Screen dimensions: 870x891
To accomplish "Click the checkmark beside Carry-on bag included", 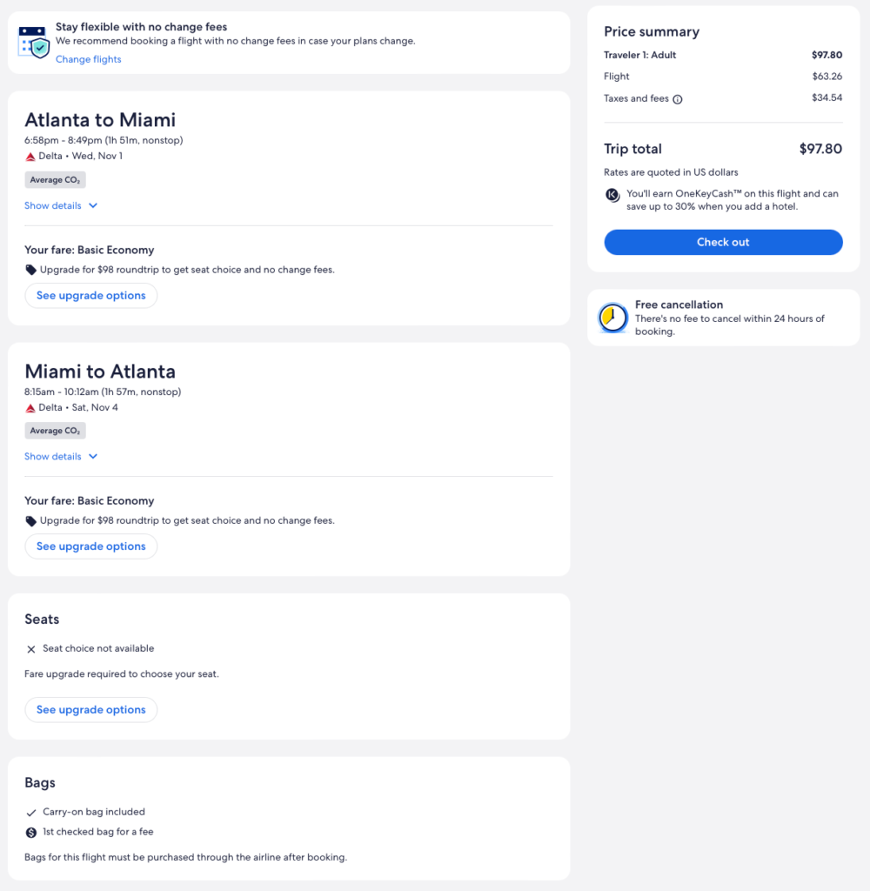I will [x=31, y=812].
